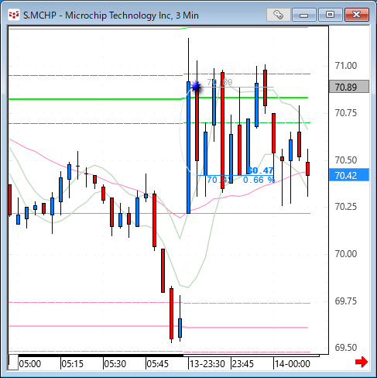Click the 70.75 price axis value
Screen dimensions: 377x378
[346, 113]
